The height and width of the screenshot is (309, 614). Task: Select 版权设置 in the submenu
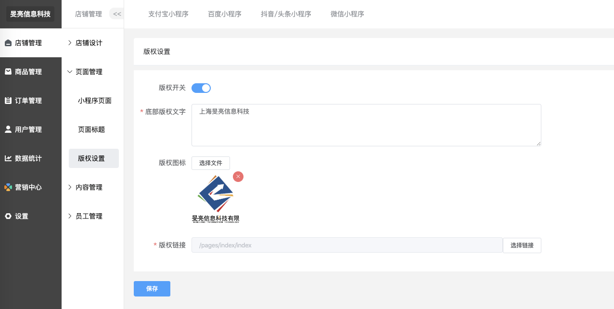tap(94, 158)
